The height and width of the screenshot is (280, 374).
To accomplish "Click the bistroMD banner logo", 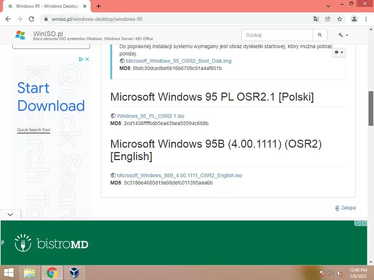I will point(51,243).
